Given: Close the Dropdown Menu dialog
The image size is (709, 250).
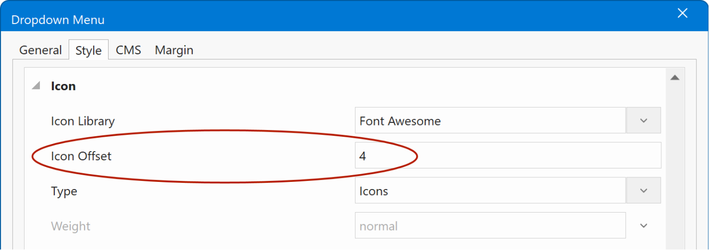Looking at the screenshot, I should click(682, 14).
